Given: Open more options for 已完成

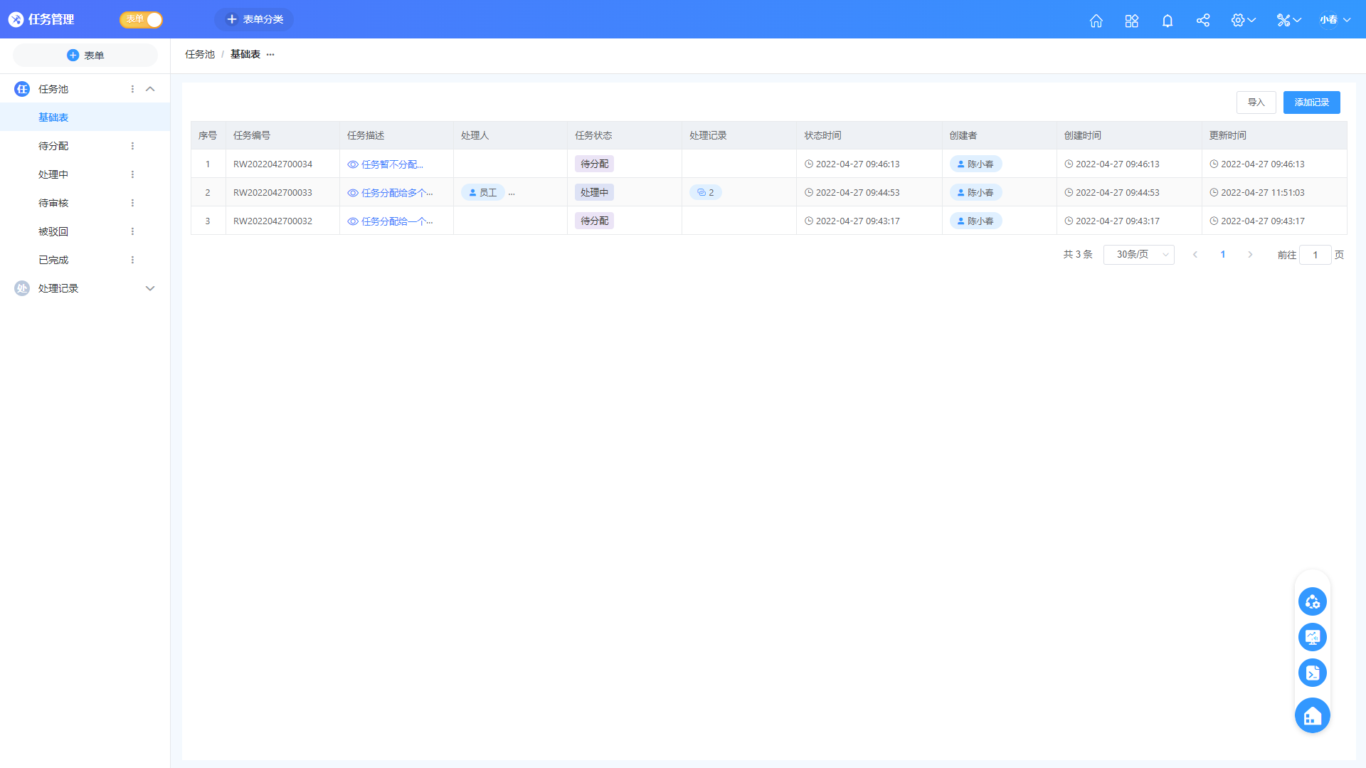Looking at the screenshot, I should click(x=132, y=260).
